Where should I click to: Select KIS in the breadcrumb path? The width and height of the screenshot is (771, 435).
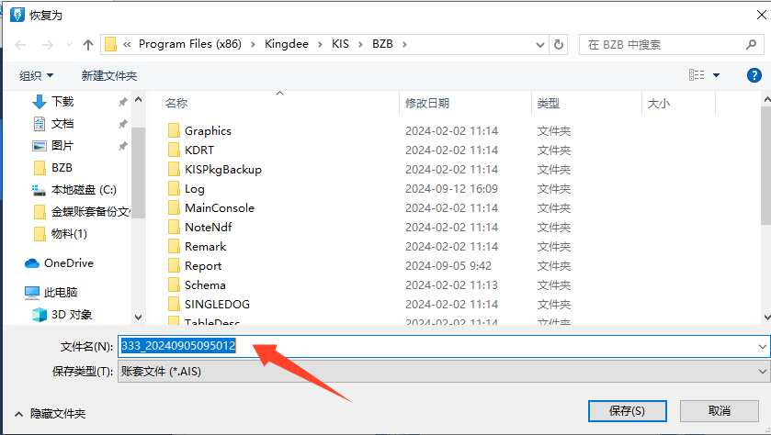pyautogui.click(x=340, y=44)
